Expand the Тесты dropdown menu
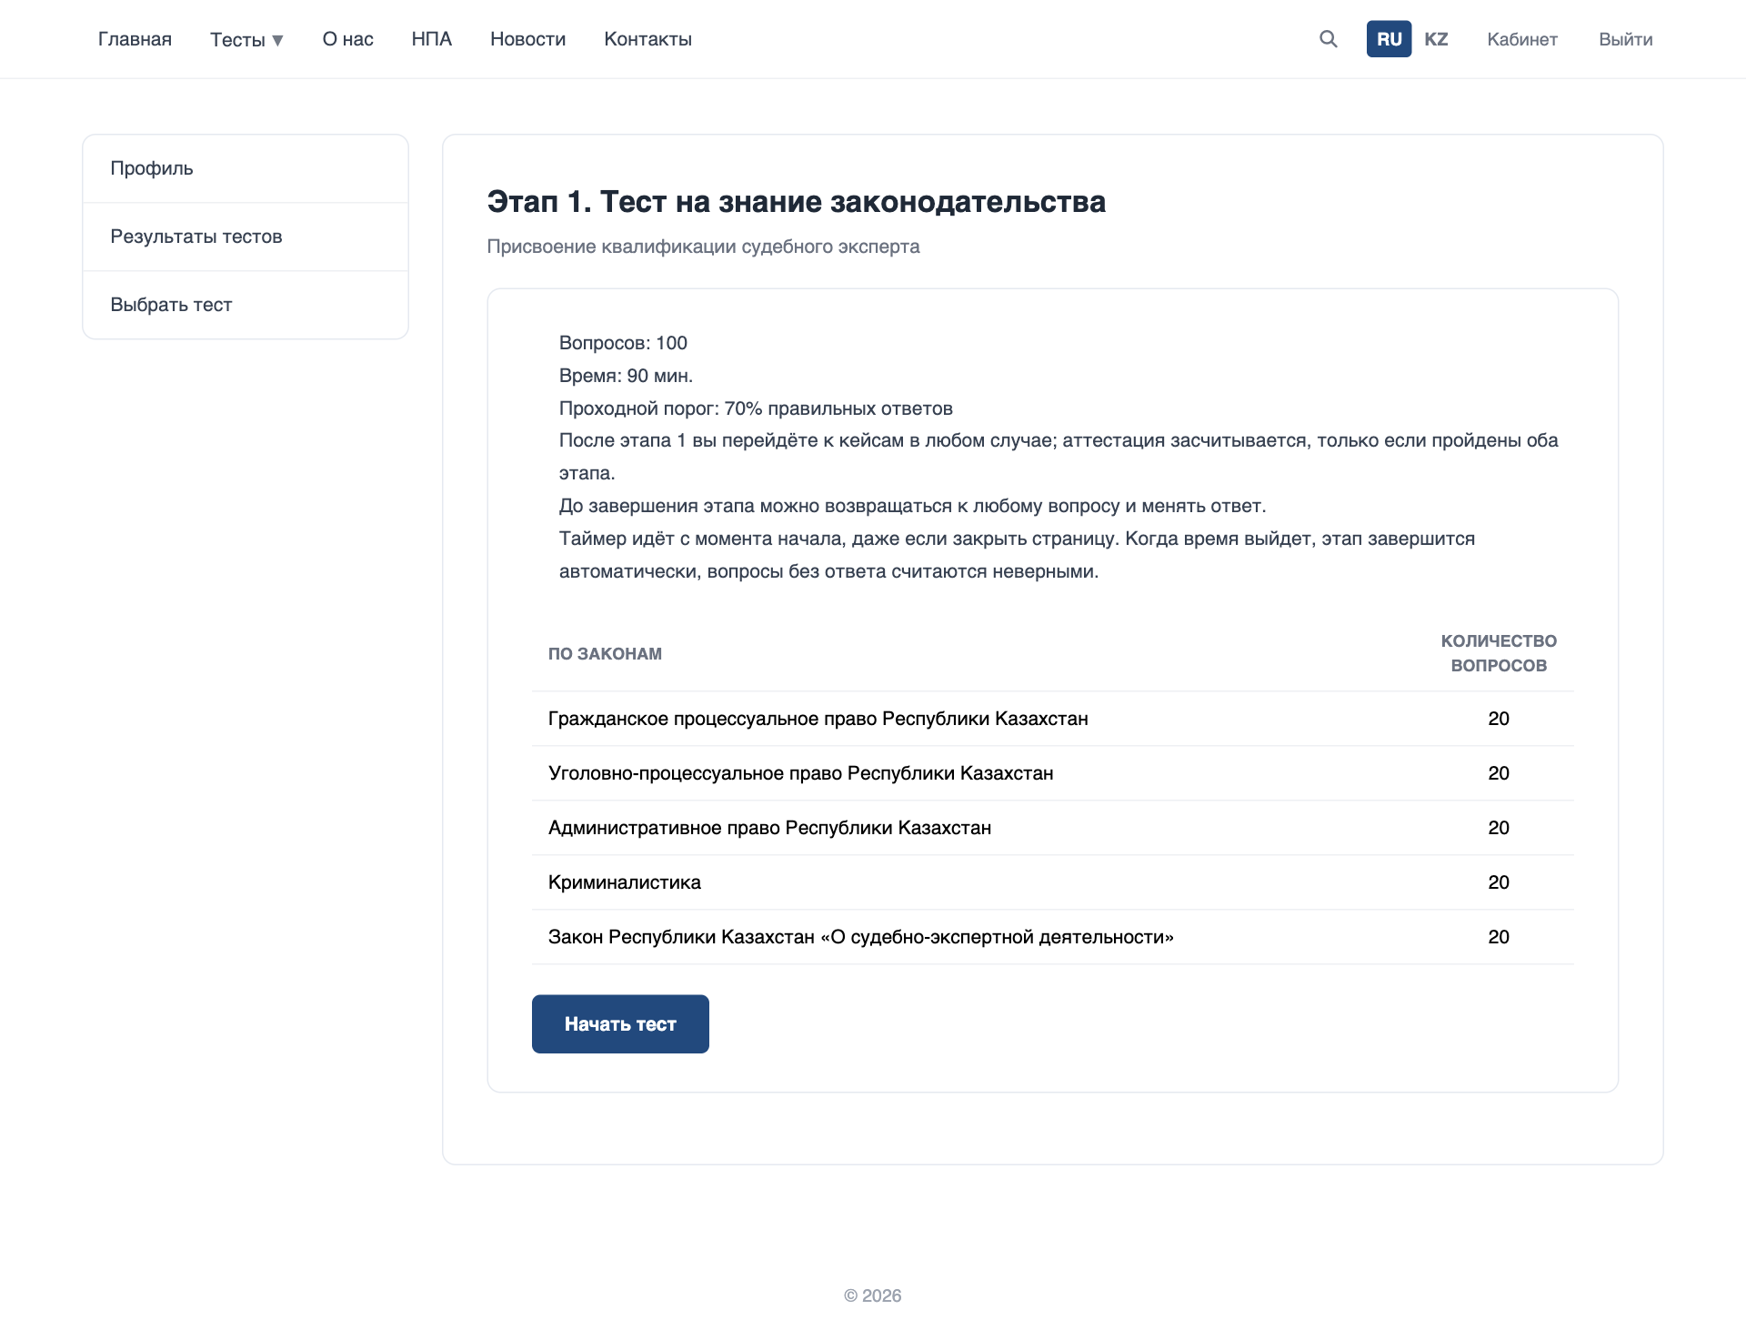The width and height of the screenshot is (1746, 1340). point(246,39)
